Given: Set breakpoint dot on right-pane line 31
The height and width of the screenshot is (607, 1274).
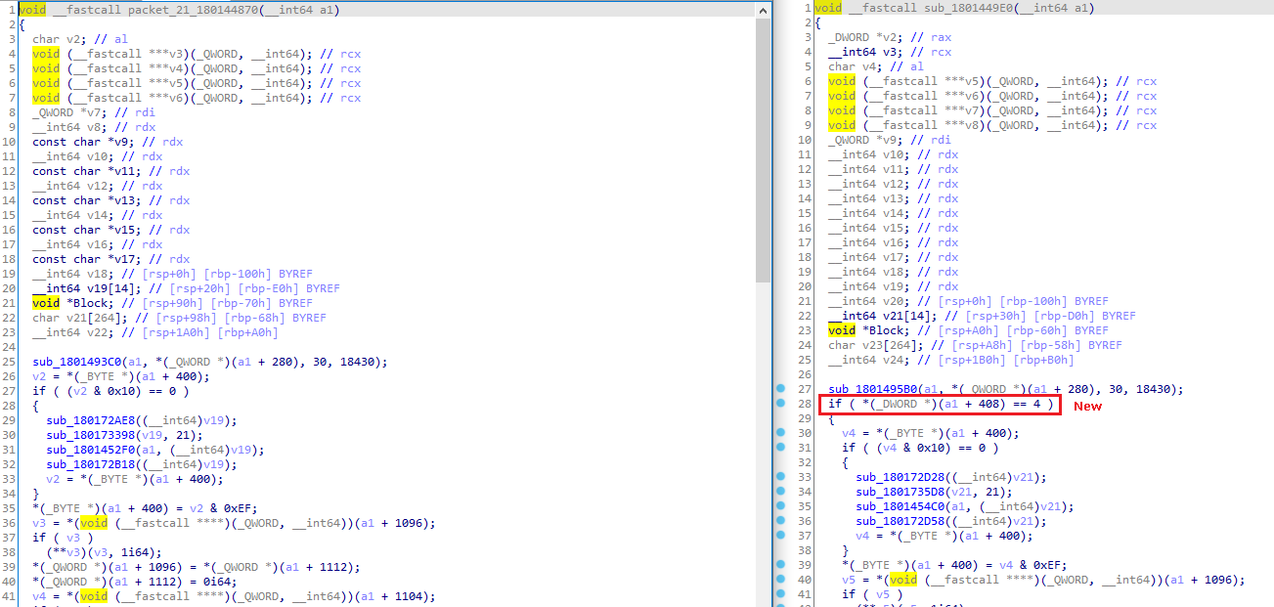Looking at the screenshot, I should (x=780, y=448).
